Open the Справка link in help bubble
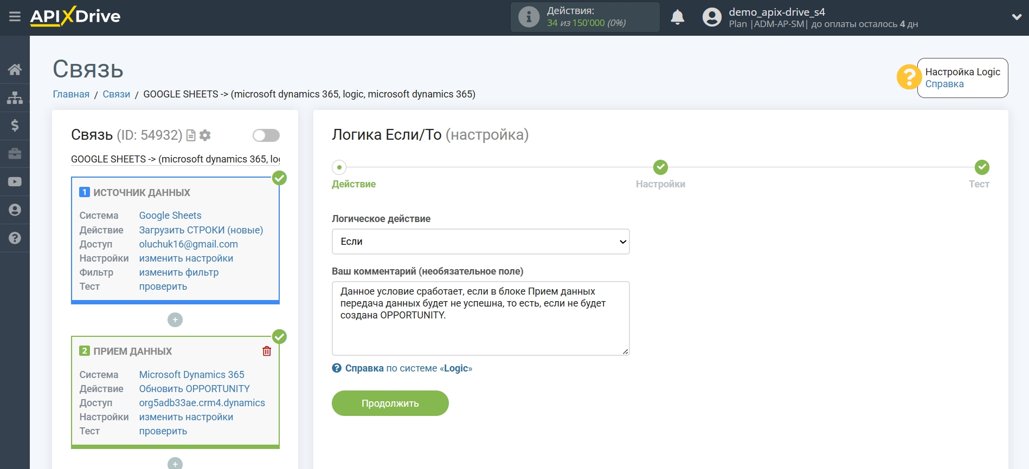 [x=944, y=84]
